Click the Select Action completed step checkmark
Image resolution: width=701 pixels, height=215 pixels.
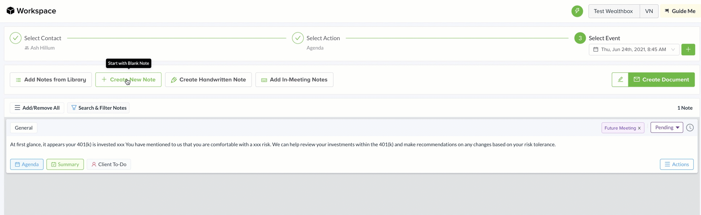[298, 38]
